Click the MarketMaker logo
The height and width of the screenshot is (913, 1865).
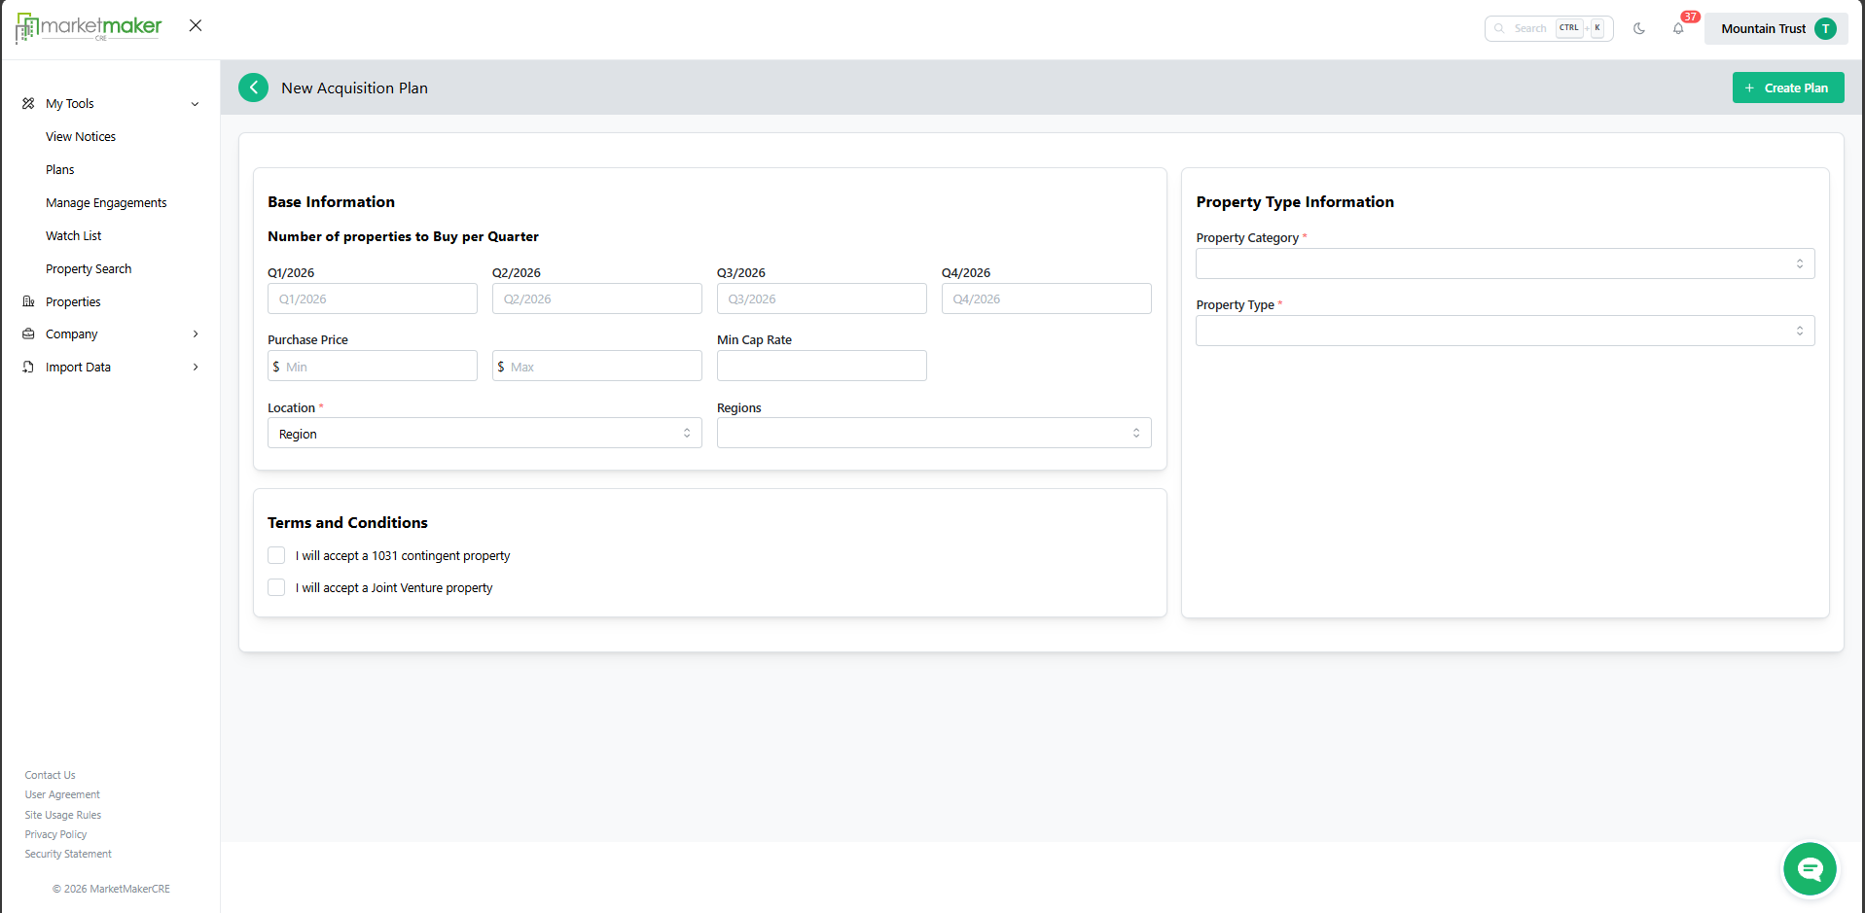89,27
